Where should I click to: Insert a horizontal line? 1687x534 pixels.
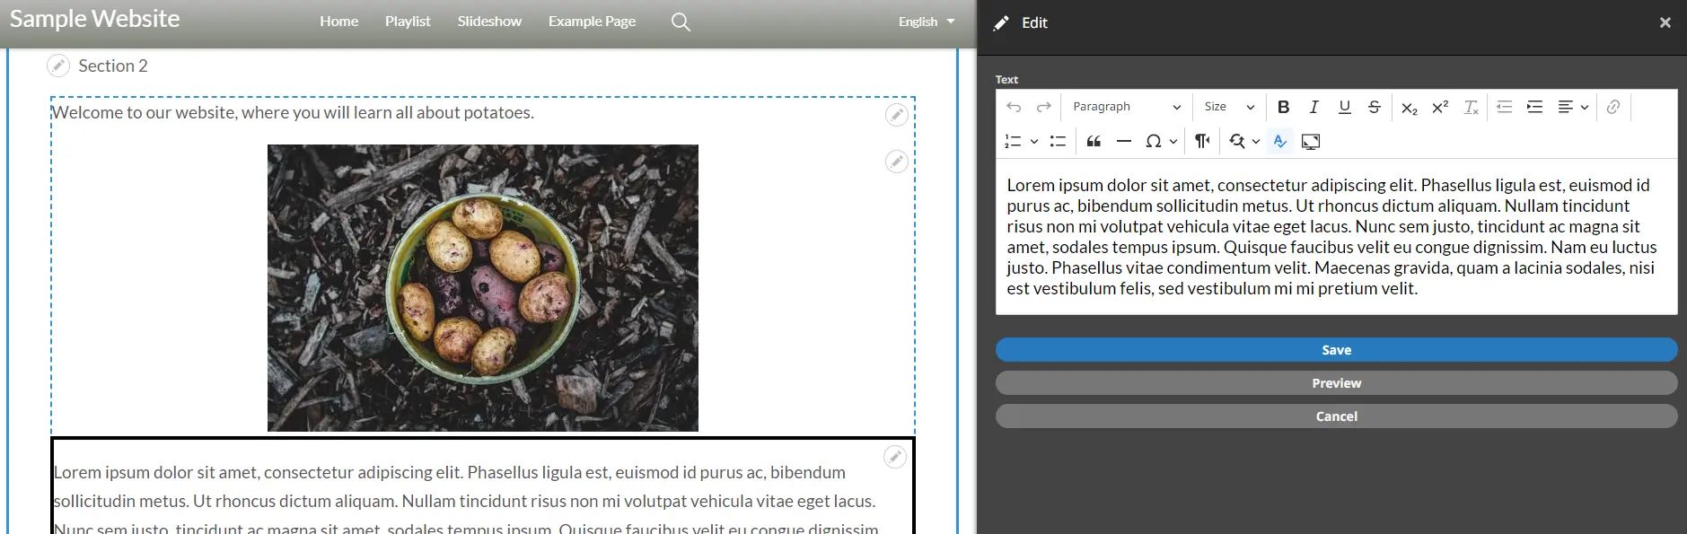1123,141
